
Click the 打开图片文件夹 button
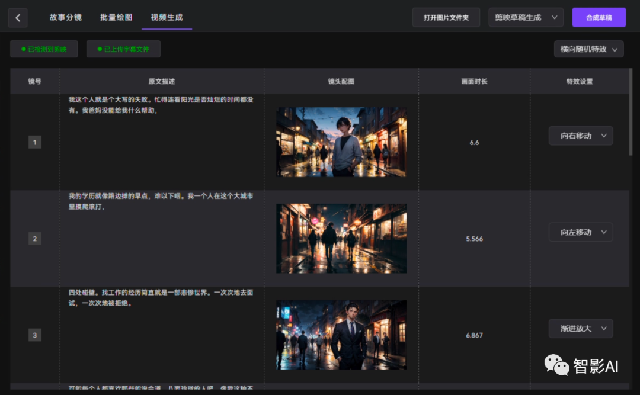[x=446, y=18]
